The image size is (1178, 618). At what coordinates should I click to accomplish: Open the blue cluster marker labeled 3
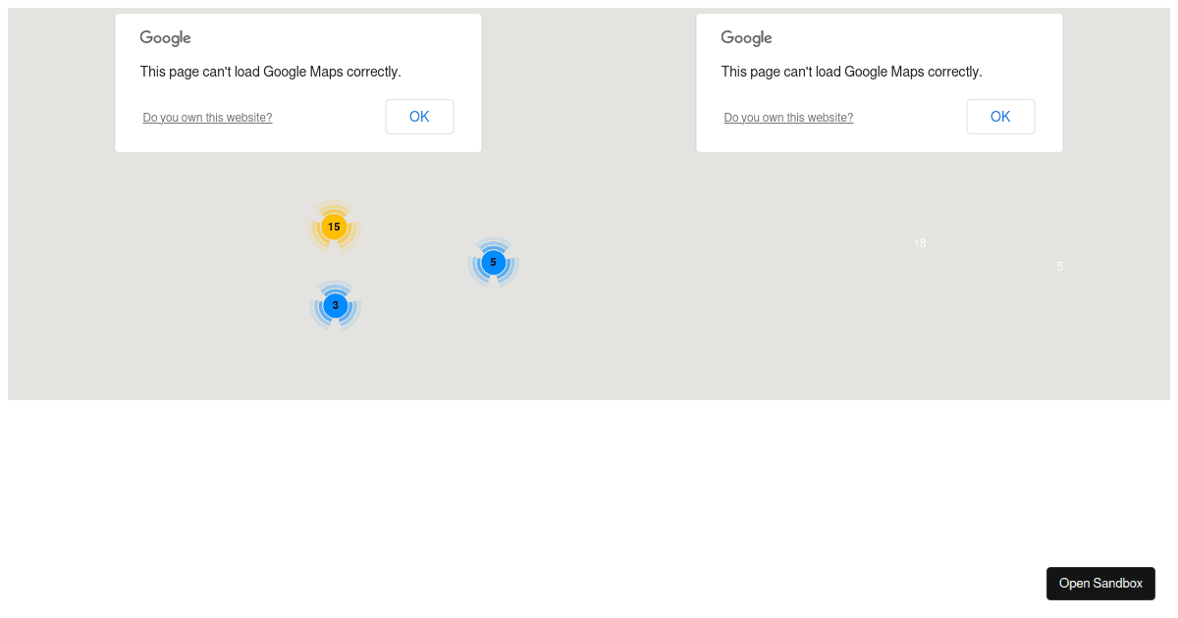point(336,305)
